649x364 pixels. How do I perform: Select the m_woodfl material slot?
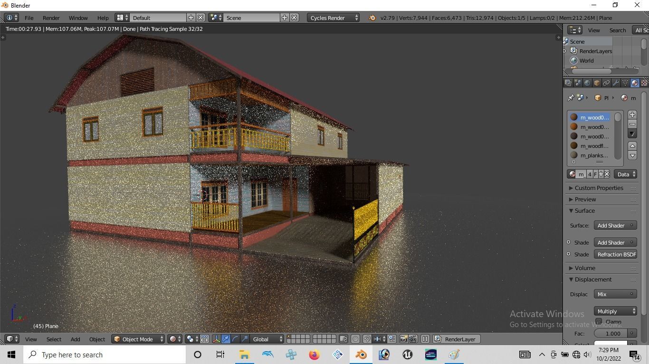click(590, 146)
